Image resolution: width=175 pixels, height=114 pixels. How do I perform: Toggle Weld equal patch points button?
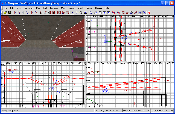coord(140,13)
